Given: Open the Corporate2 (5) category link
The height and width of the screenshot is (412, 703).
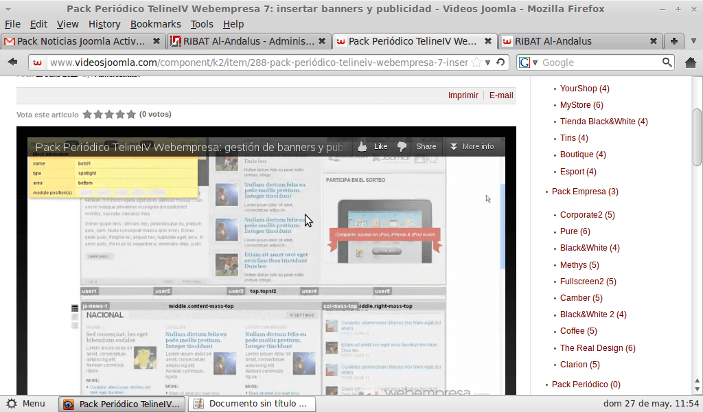Looking at the screenshot, I should [588, 215].
